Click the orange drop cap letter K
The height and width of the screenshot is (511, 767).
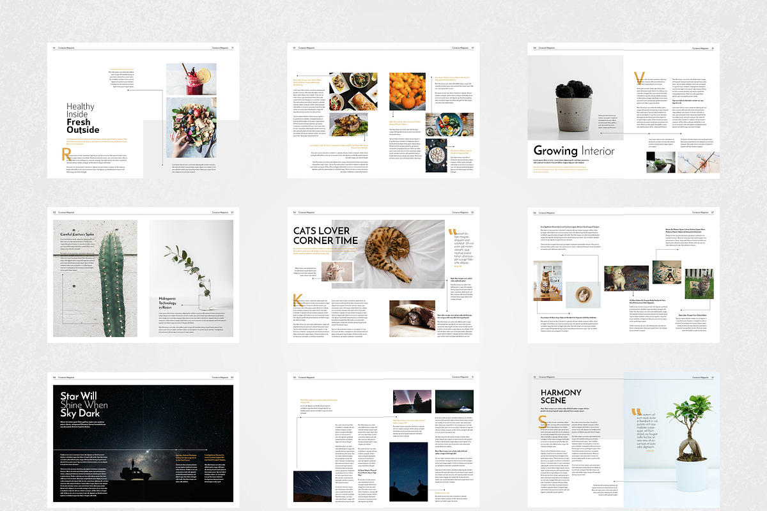(x=297, y=300)
